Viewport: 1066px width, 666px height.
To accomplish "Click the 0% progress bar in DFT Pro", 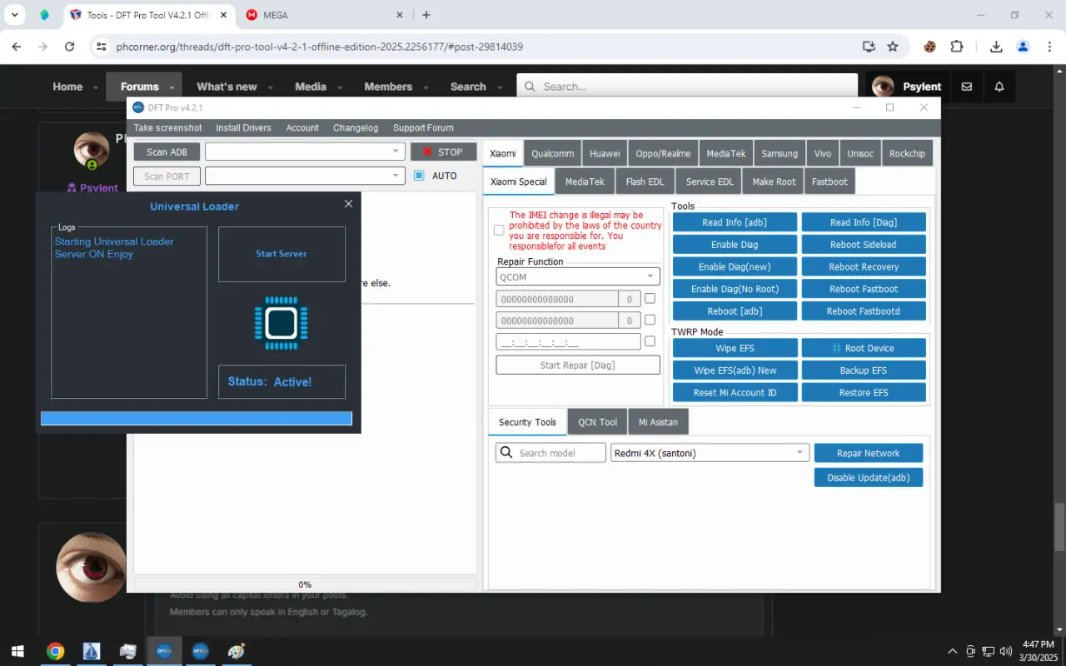I will click(x=305, y=584).
